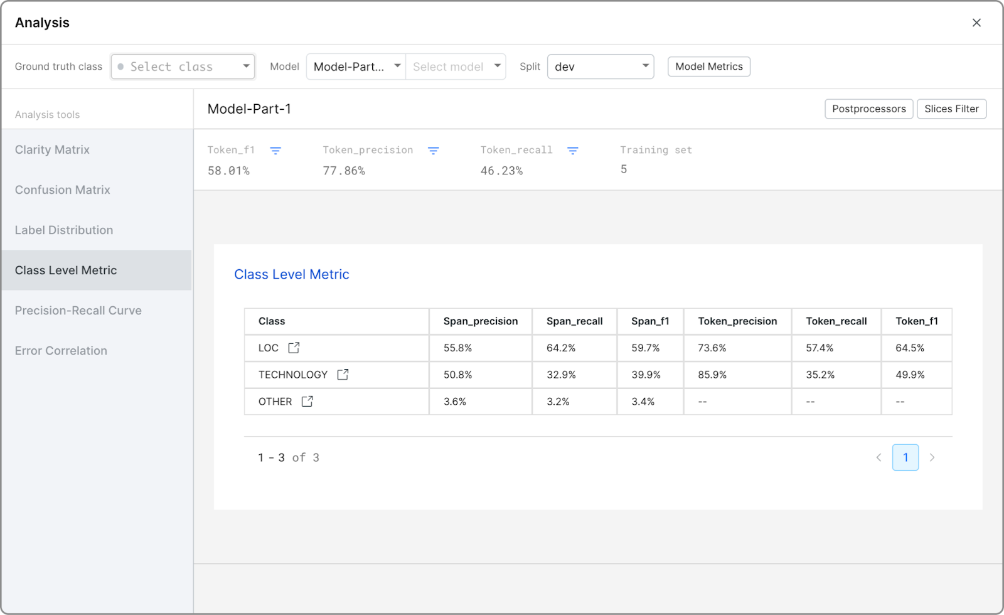Open the external link icon for OTHER class
The height and width of the screenshot is (615, 1004).
[307, 402]
